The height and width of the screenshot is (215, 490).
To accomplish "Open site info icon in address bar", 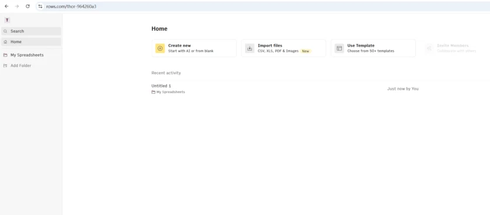I will (x=40, y=6).
